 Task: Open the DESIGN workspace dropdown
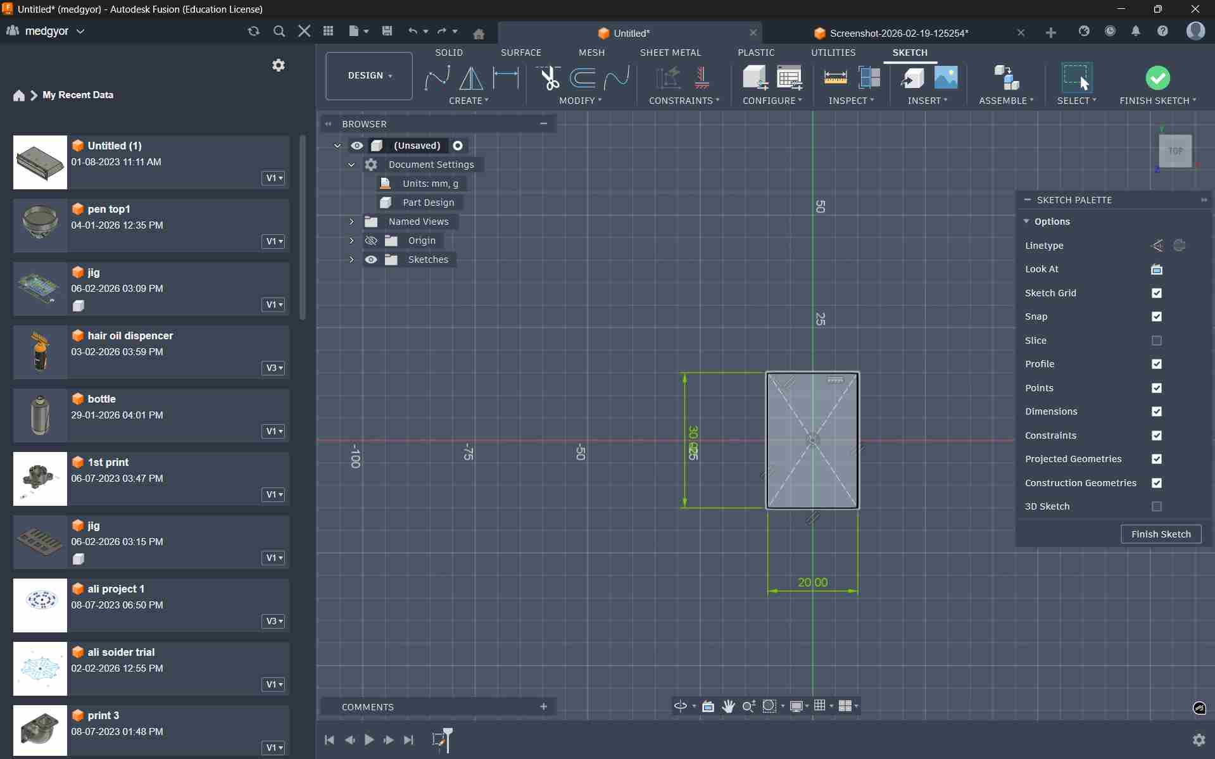(369, 76)
